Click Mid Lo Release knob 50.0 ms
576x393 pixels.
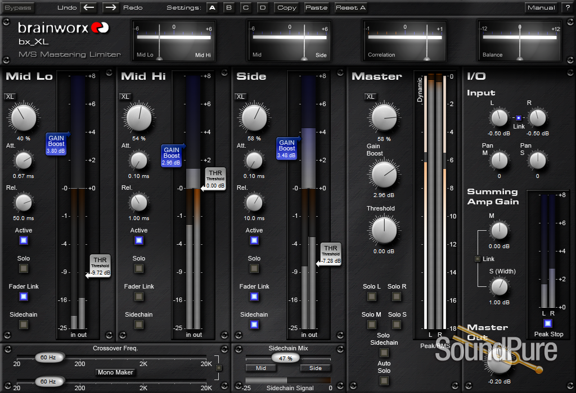[x=24, y=203]
